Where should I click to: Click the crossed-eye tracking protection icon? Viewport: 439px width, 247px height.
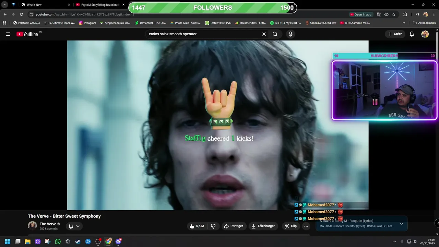pos(386,14)
